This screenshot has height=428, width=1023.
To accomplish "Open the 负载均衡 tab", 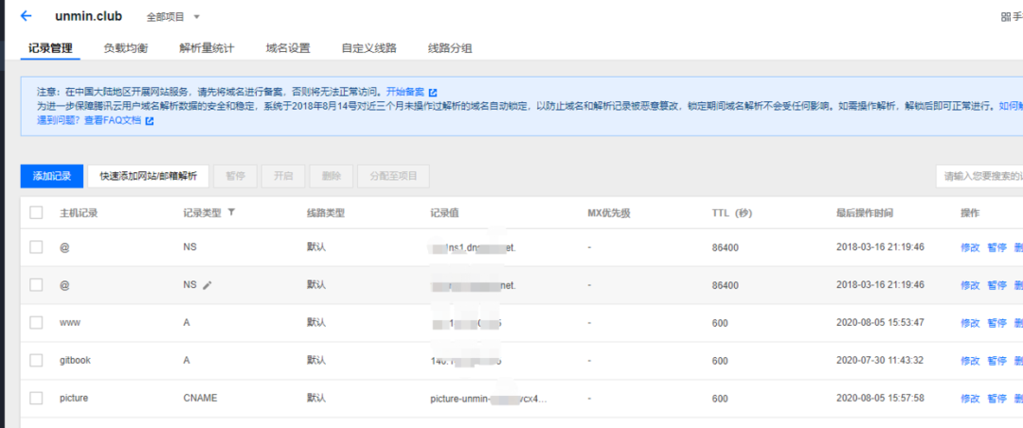I will coord(126,48).
